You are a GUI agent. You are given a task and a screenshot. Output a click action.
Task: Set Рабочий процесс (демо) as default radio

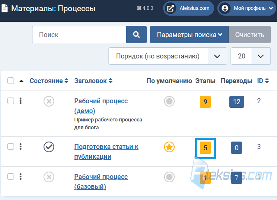coord(169,101)
